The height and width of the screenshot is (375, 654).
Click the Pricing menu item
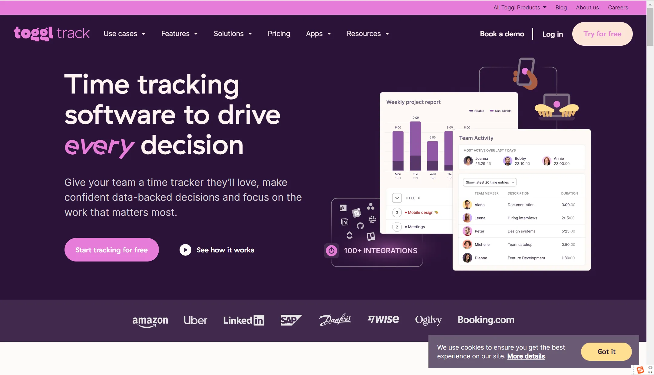pos(279,34)
